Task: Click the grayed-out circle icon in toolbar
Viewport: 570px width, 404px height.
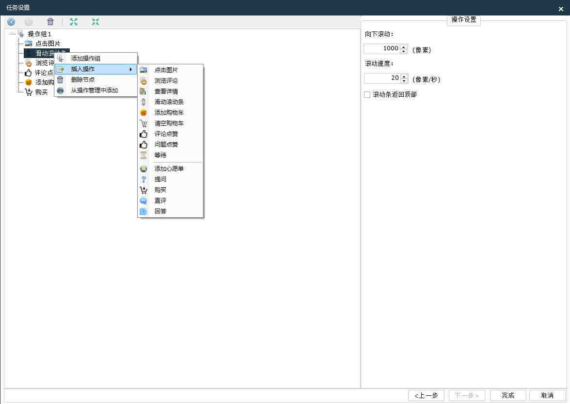Action: tap(29, 22)
